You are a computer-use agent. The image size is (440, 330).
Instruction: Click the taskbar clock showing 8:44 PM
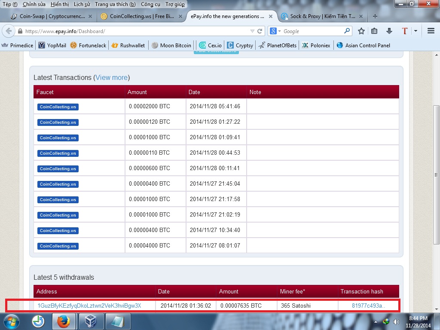[418, 322]
